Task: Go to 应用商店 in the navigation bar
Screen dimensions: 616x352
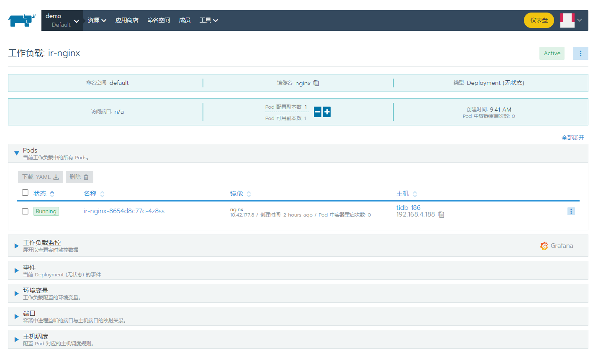Action: (127, 20)
